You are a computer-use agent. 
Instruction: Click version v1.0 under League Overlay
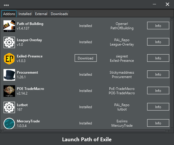tap(20, 45)
